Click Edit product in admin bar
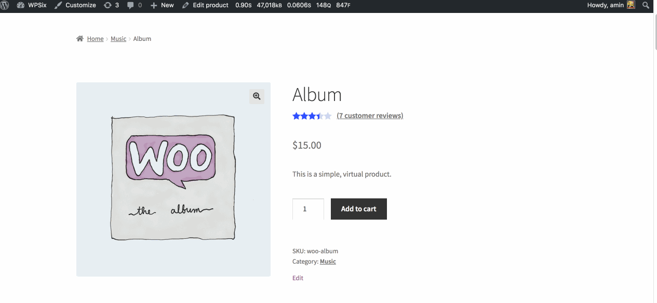 (x=205, y=5)
